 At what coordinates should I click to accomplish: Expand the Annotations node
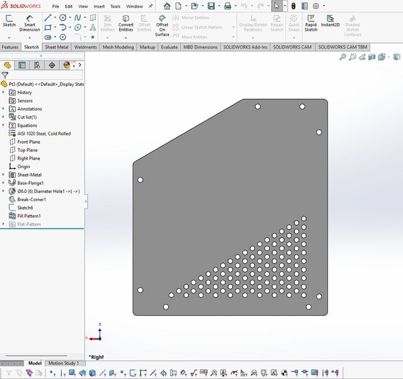(x=3, y=108)
